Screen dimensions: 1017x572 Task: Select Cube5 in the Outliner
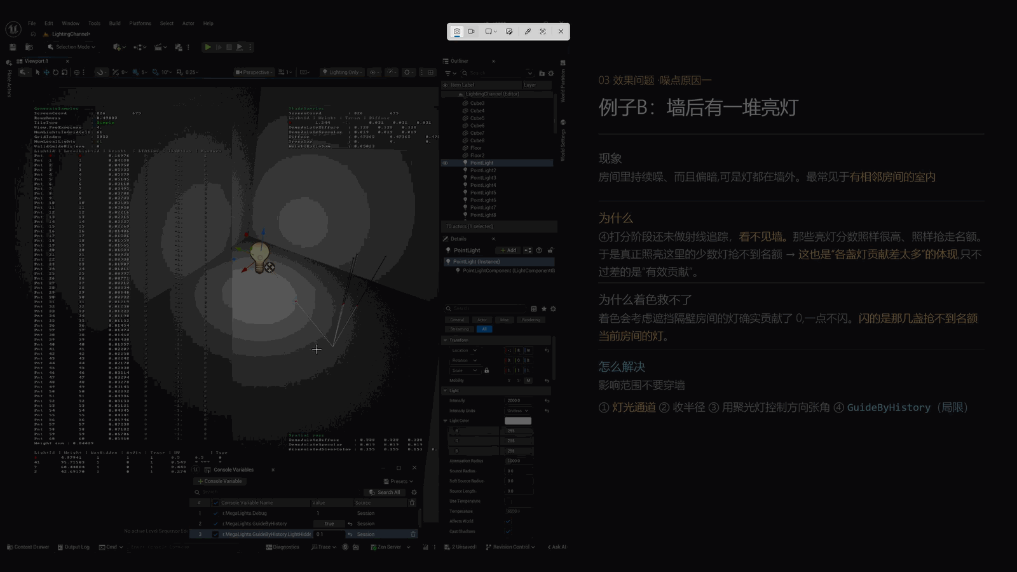coord(477,118)
